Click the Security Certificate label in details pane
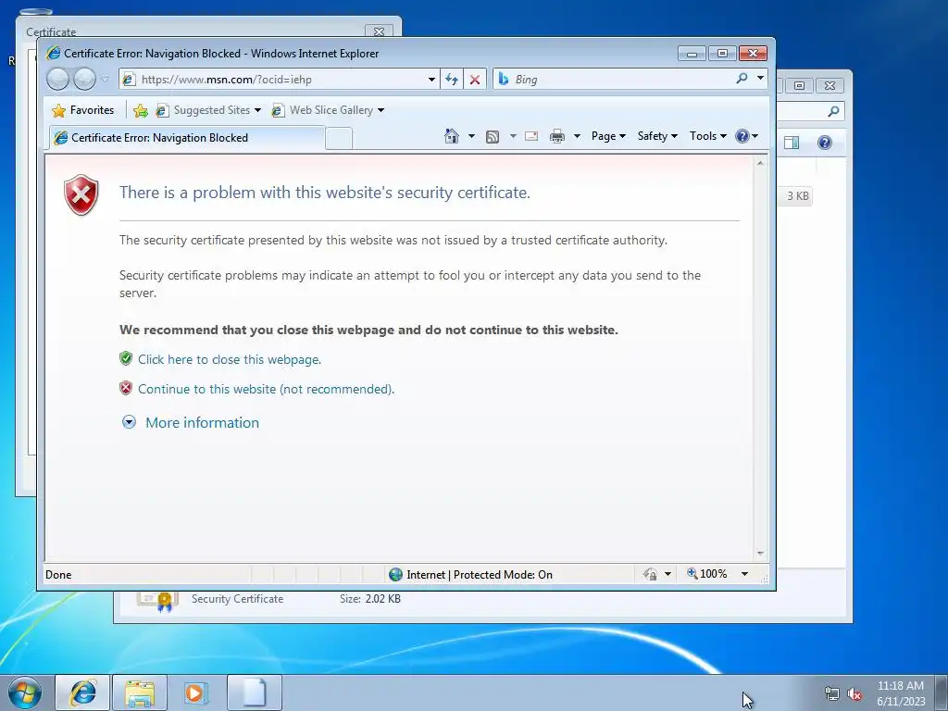 (237, 599)
